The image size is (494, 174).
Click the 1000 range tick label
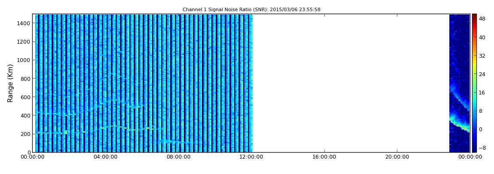tap(23, 60)
